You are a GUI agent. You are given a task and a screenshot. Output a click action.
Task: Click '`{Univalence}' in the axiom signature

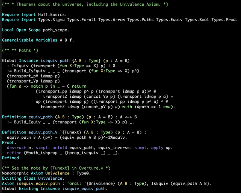(x=100, y=184)
